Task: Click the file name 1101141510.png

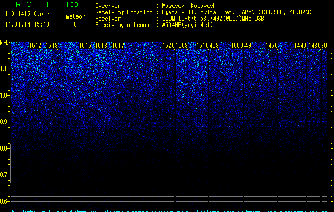Action: pos(28,14)
